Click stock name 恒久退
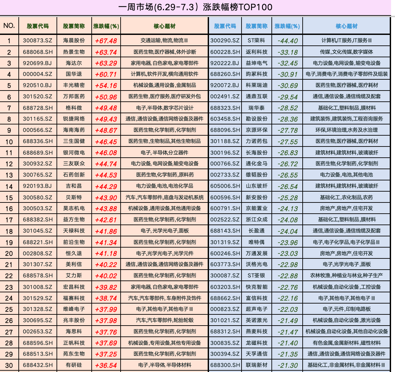 (74, 253)
